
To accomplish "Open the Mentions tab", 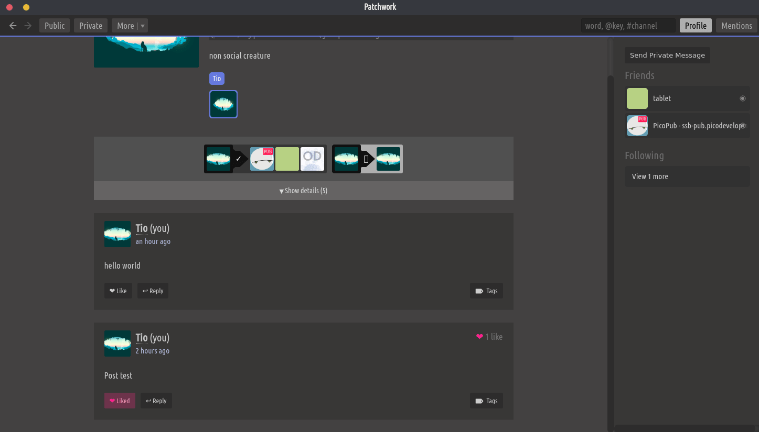I will tap(736, 26).
